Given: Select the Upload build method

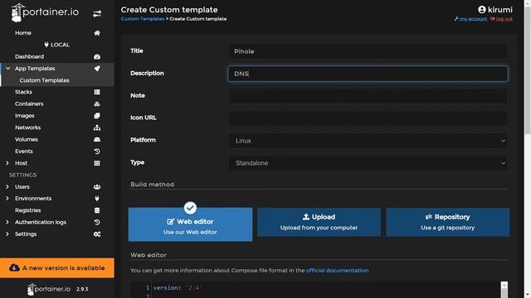Looking at the screenshot, I should [319, 222].
